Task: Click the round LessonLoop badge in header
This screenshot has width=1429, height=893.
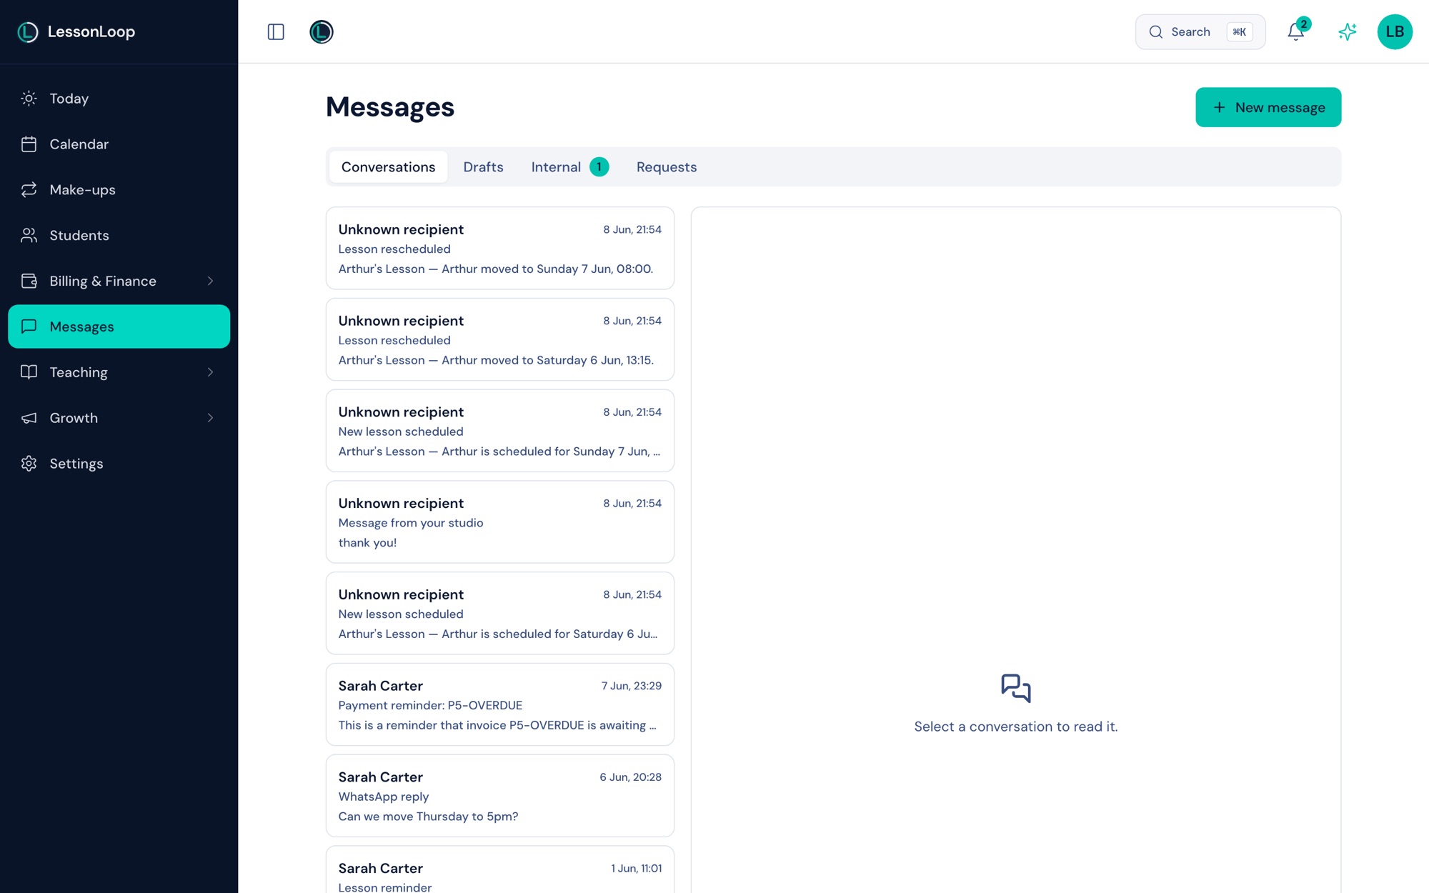Action: [x=322, y=31]
